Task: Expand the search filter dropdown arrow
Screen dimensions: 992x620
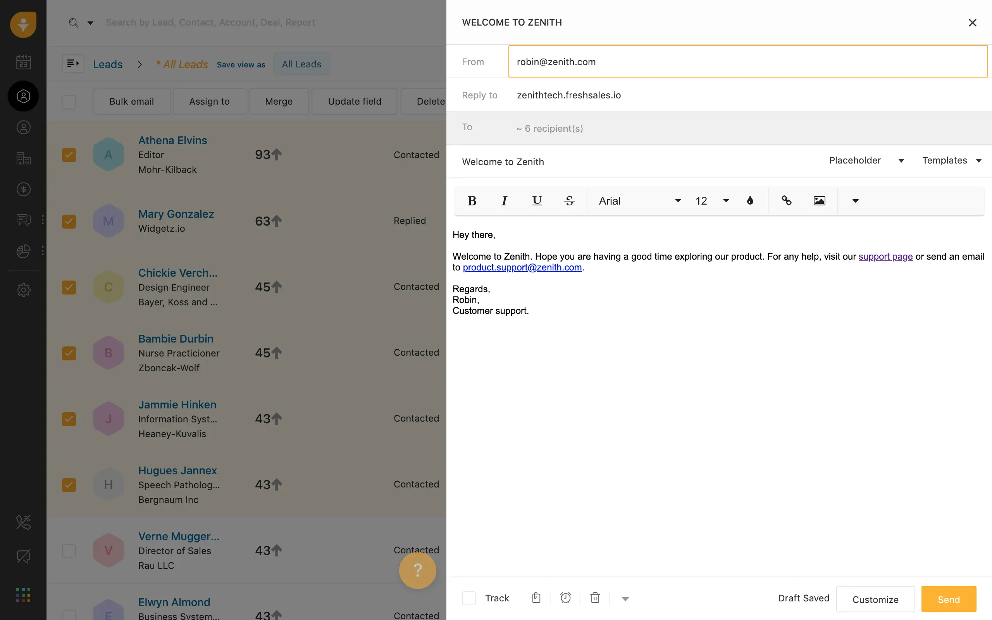Action: pyautogui.click(x=91, y=23)
